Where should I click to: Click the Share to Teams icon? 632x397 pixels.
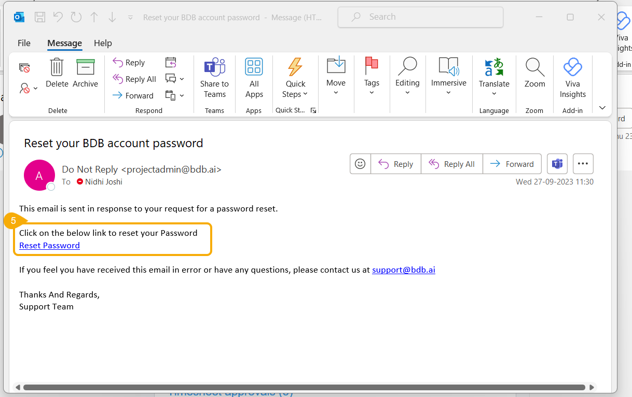pos(214,68)
